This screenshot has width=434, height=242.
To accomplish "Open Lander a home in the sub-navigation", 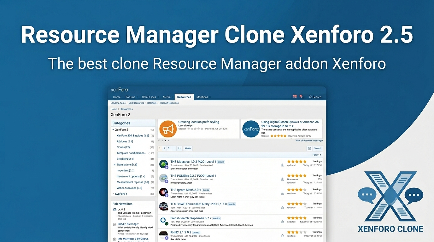I will 118,103.
